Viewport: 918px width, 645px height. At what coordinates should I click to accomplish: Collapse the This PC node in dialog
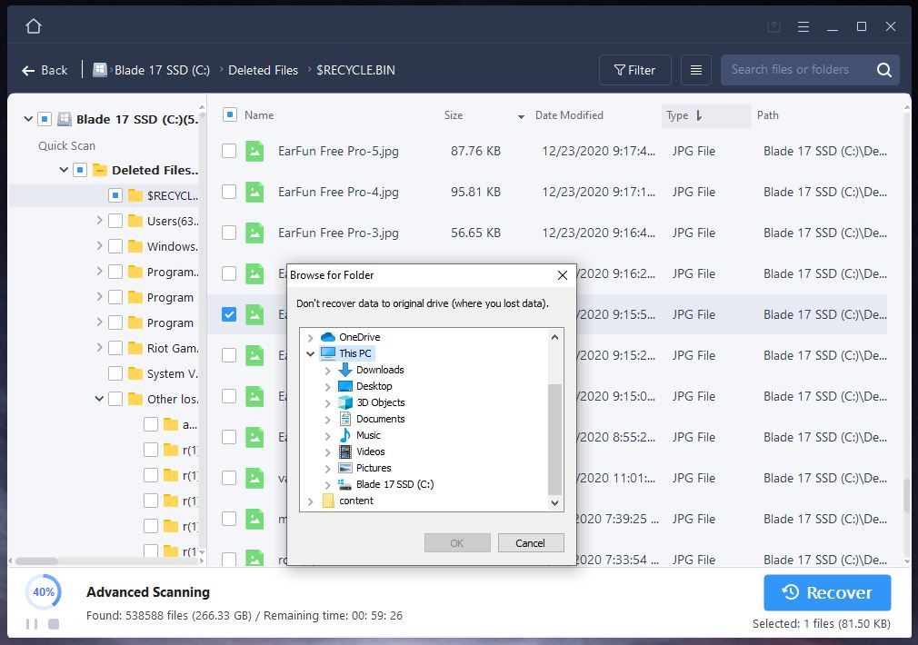pos(311,353)
